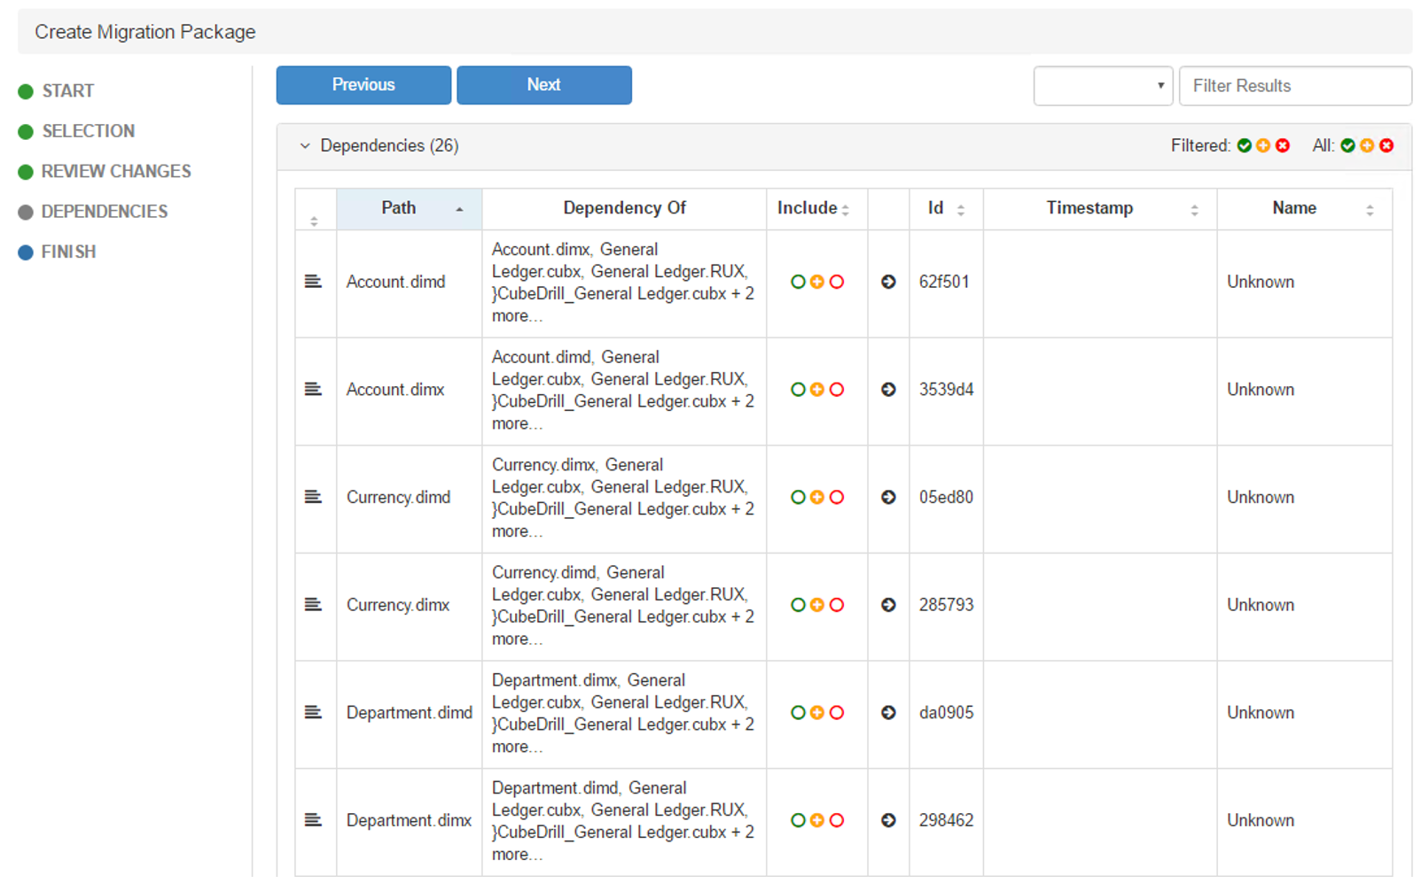Click the green check icon in the All group
The width and height of the screenshot is (1421, 891).
[1347, 146]
